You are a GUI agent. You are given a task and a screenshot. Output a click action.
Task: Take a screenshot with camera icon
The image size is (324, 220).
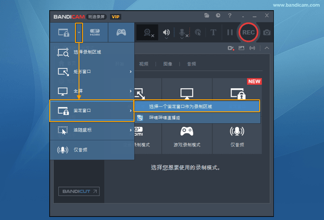point(267,32)
